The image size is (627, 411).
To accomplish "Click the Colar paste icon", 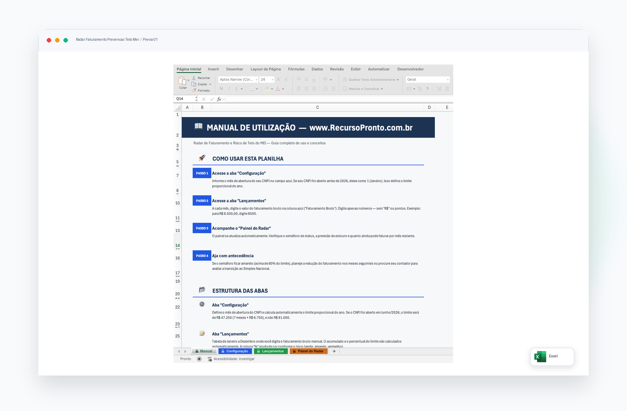I will click(183, 81).
